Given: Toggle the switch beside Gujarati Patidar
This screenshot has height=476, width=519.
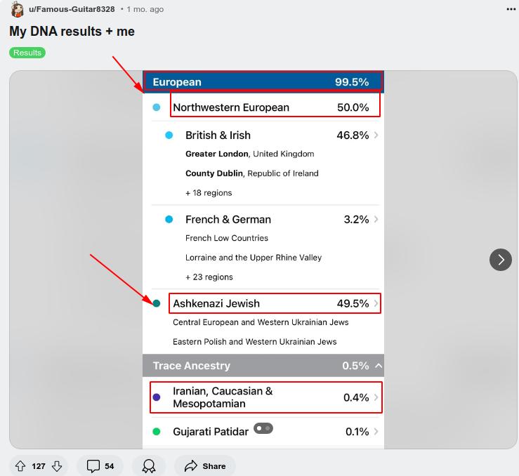Looking at the screenshot, I should click(x=263, y=428).
